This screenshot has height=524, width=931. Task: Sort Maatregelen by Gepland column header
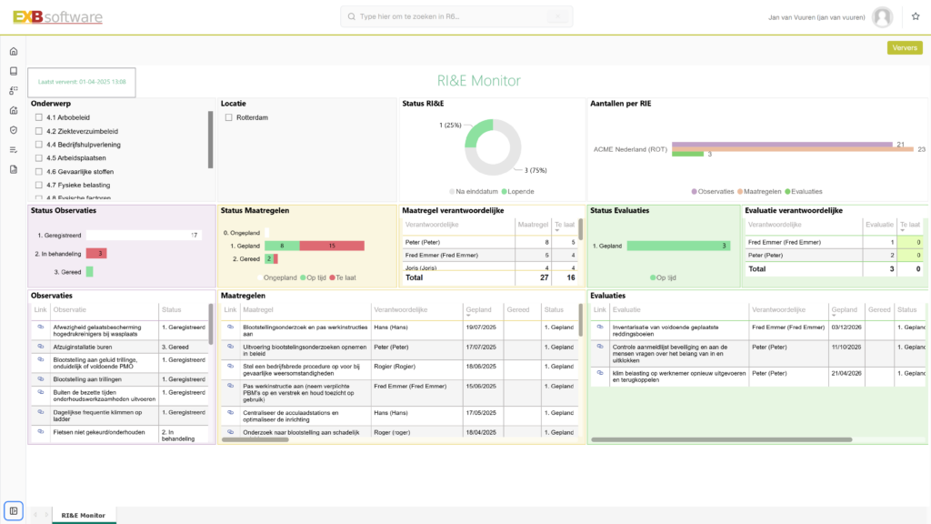478,310
